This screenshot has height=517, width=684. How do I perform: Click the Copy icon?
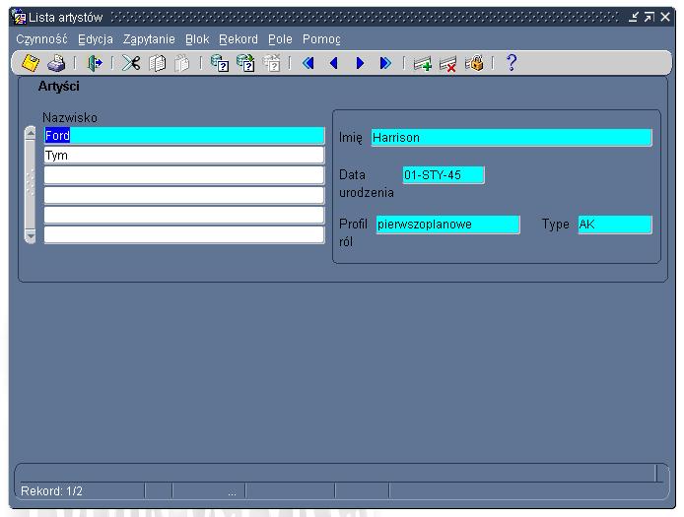157,63
